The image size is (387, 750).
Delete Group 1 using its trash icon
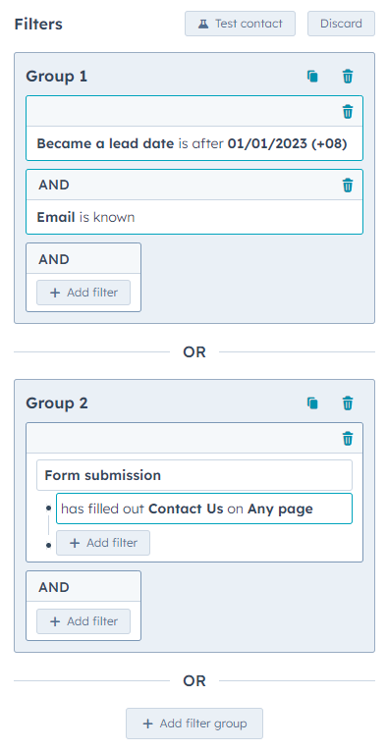coord(348,77)
